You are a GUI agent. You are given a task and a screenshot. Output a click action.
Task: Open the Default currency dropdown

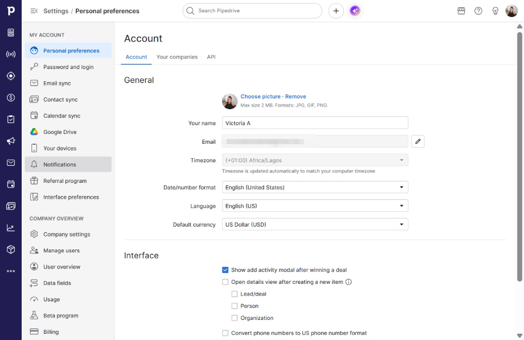(315, 225)
